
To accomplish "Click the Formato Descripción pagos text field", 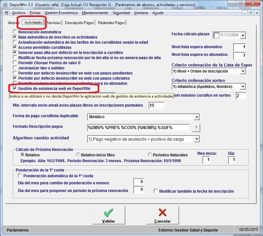I will pos(138,128).
